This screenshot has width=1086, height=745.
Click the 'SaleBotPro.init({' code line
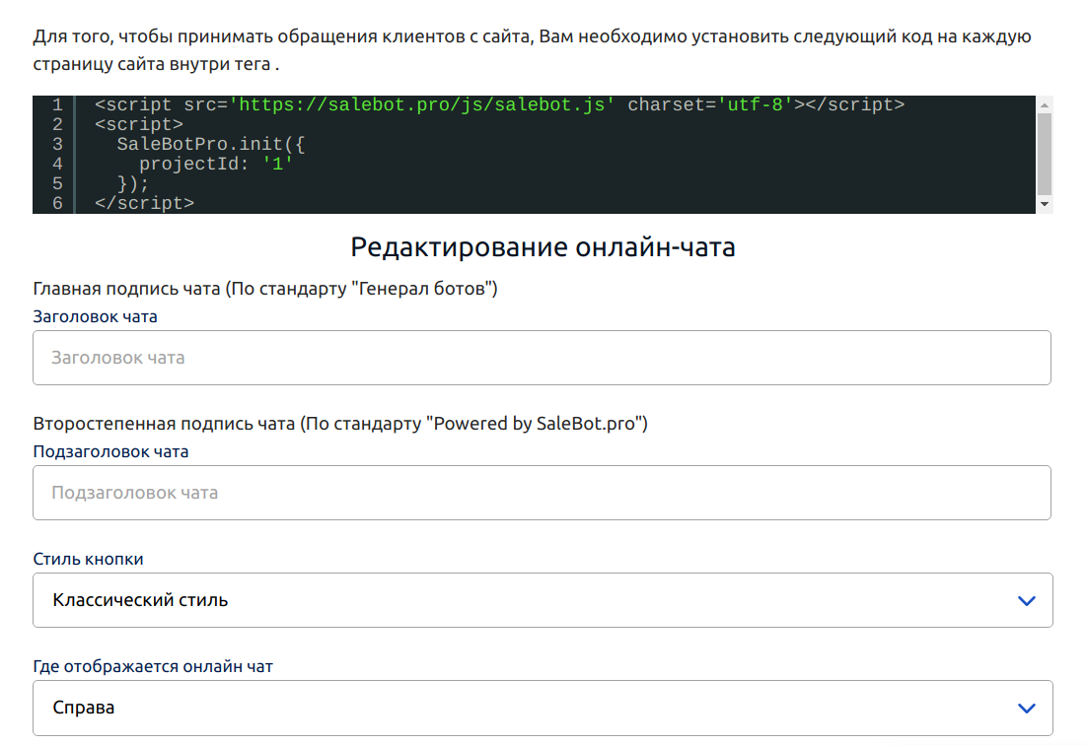click(x=210, y=145)
